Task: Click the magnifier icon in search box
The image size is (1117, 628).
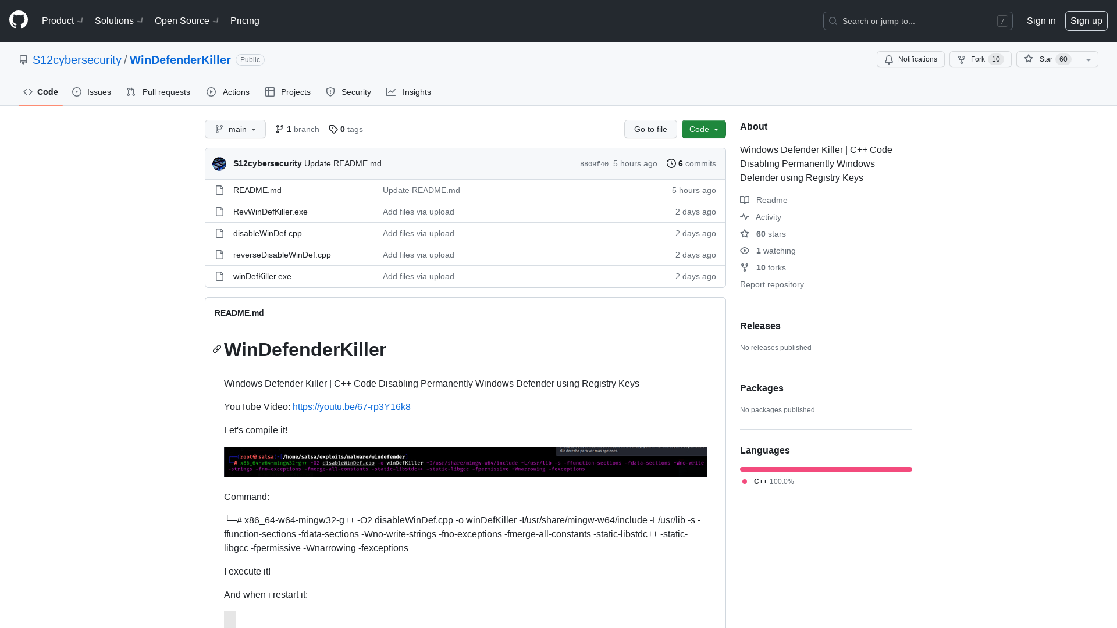Action: (x=833, y=21)
